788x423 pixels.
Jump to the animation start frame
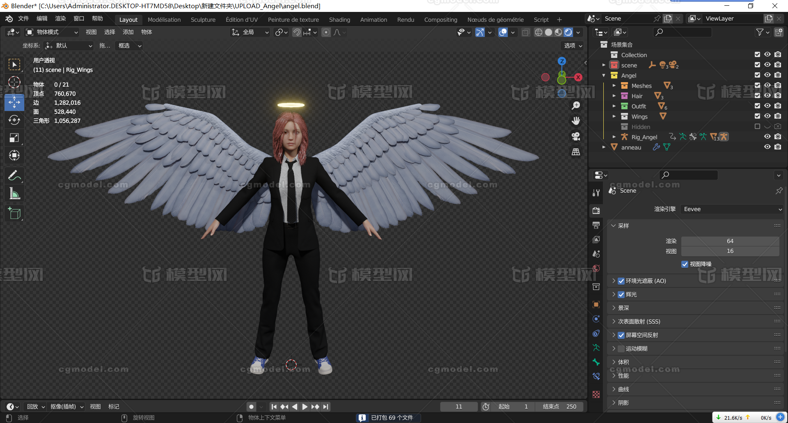(274, 407)
